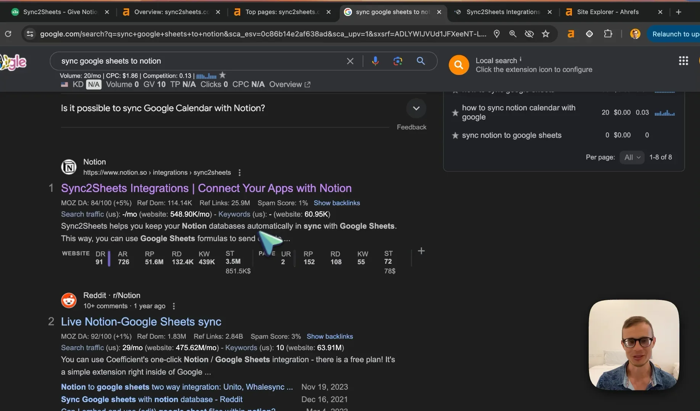The image size is (700, 411).
Task: Click the Feedback link
Action: pyautogui.click(x=411, y=127)
